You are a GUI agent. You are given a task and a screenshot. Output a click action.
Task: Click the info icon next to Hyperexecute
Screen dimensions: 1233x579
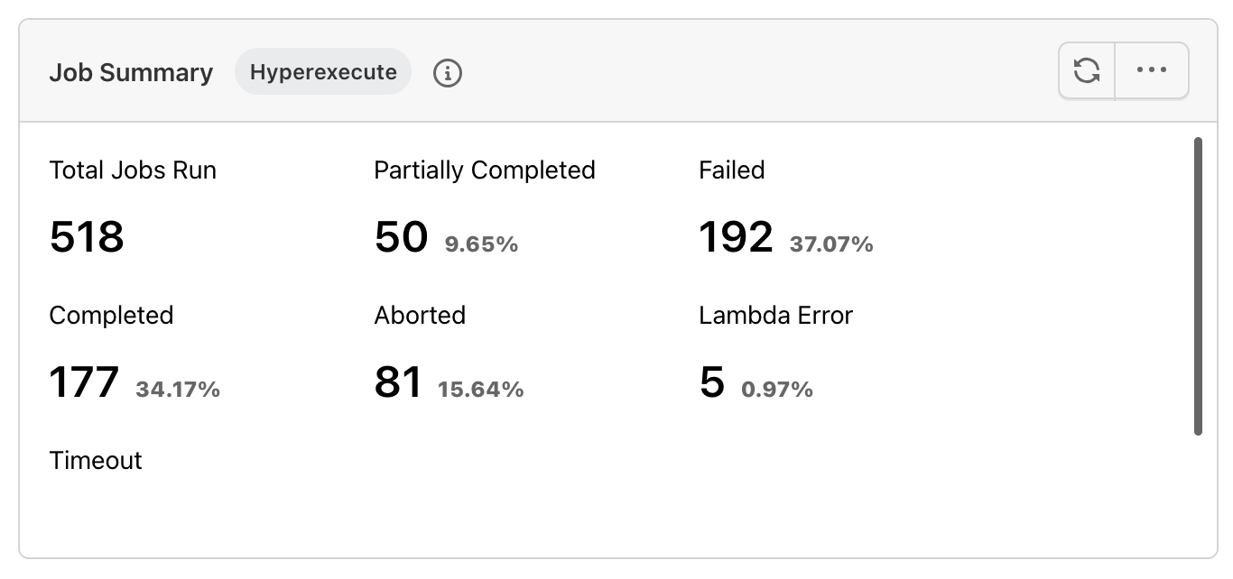448,73
